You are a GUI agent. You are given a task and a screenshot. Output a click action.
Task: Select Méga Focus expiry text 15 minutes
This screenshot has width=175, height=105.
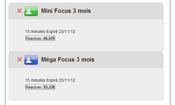[35, 80]
